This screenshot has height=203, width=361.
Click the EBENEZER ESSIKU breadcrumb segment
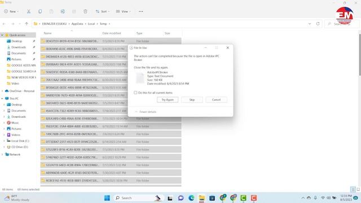point(54,24)
